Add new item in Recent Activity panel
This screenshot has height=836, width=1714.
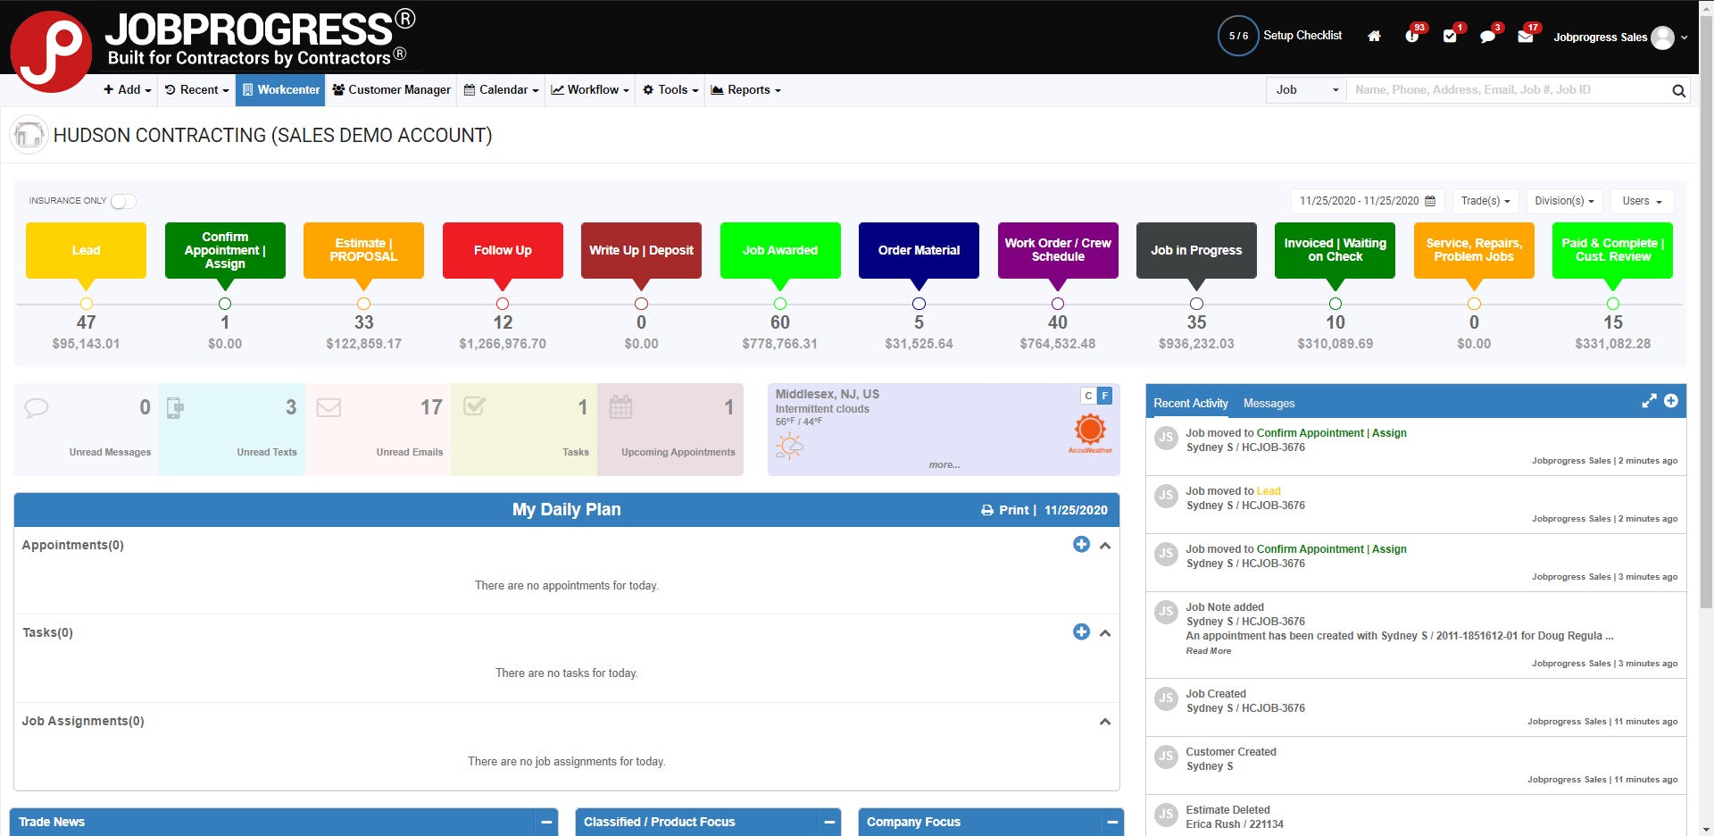click(x=1671, y=402)
